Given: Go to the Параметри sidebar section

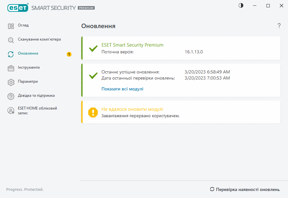Looking at the screenshot, I should point(28,82).
